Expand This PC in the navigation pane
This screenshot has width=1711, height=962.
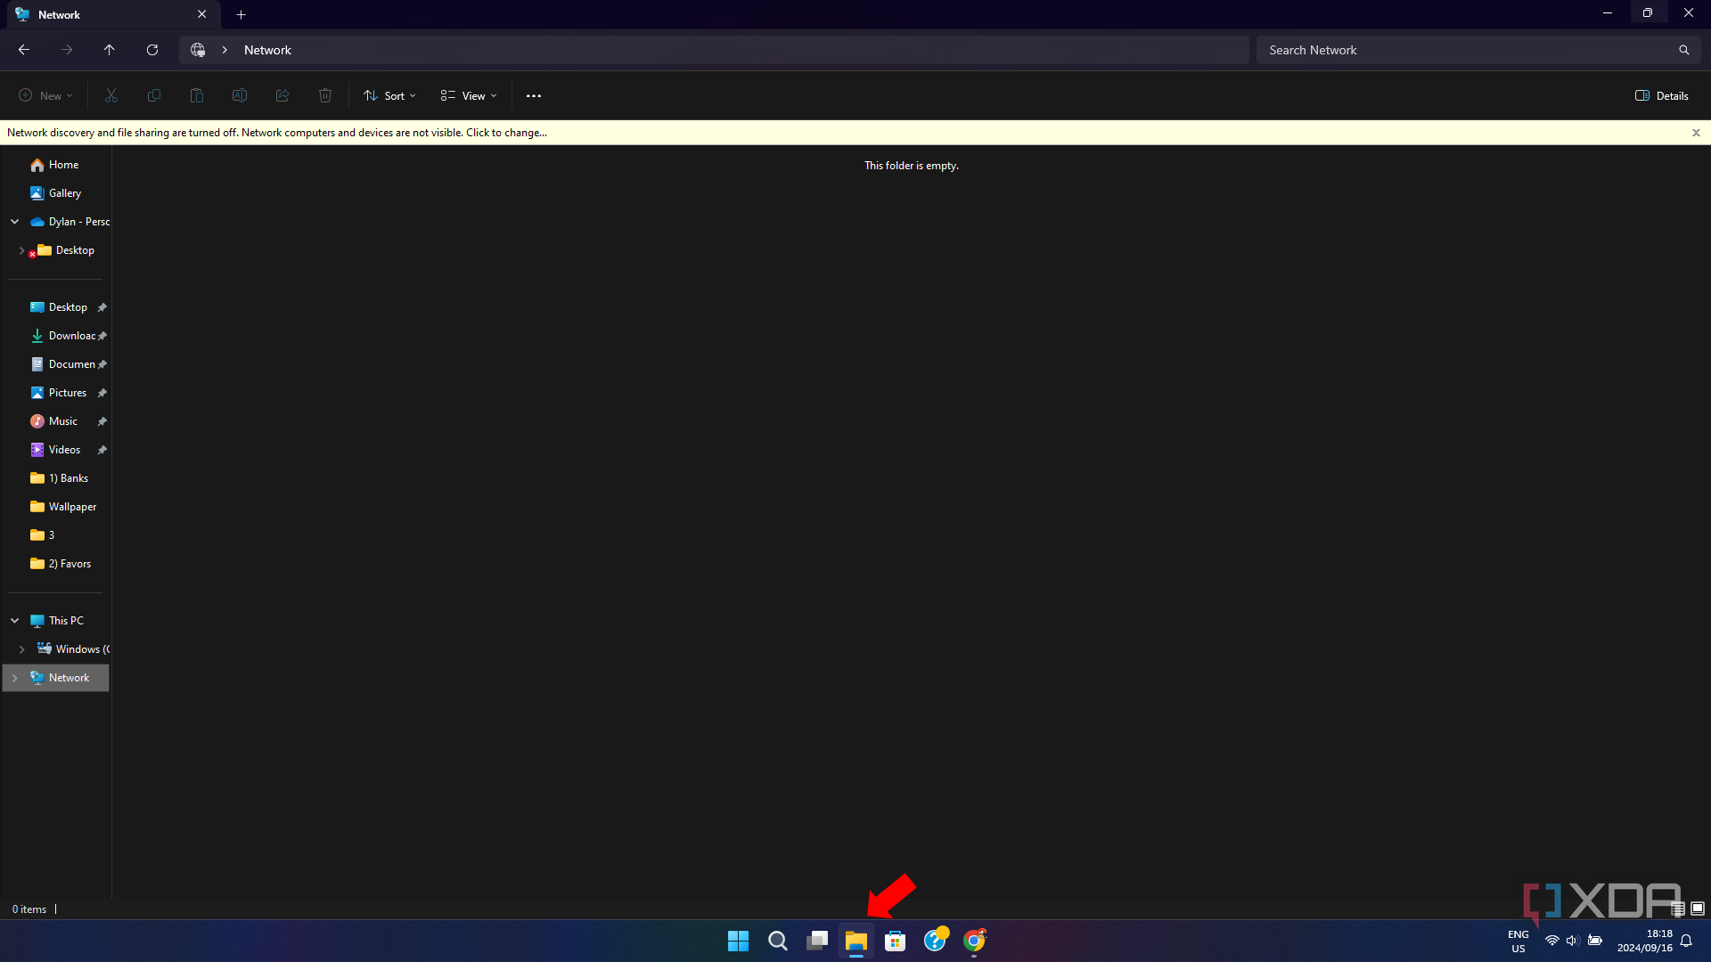[x=14, y=620]
